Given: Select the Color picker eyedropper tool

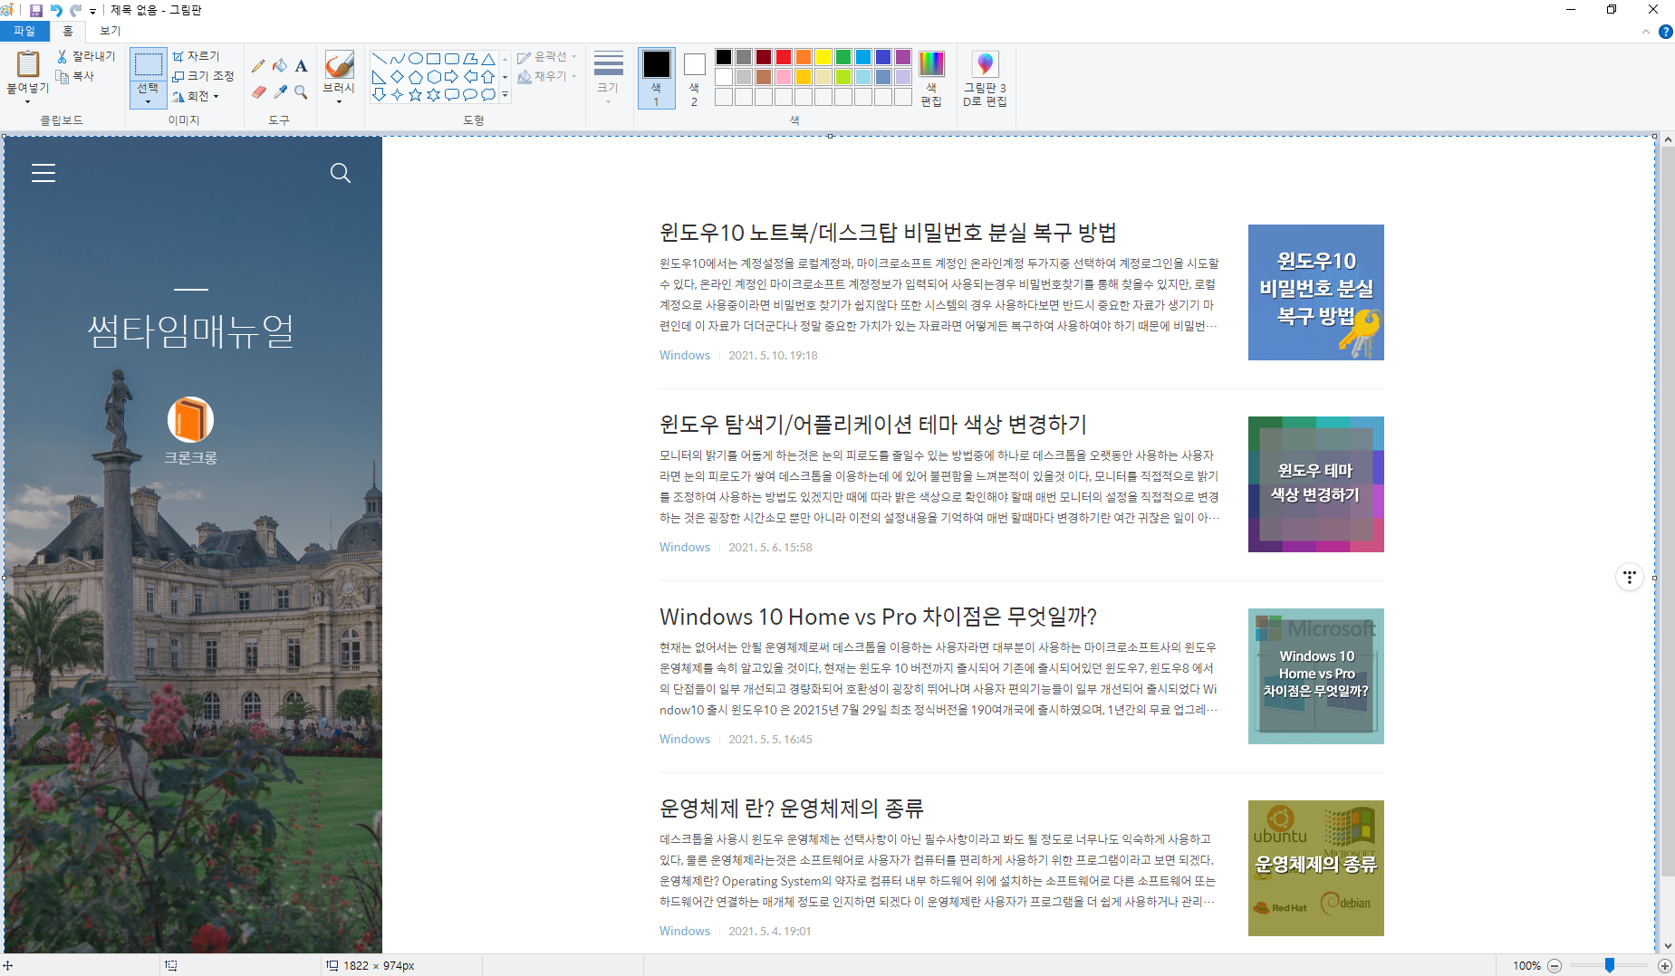Looking at the screenshot, I should 280,92.
